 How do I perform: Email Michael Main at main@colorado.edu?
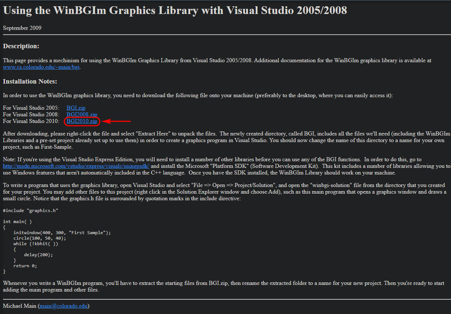tap(63, 306)
